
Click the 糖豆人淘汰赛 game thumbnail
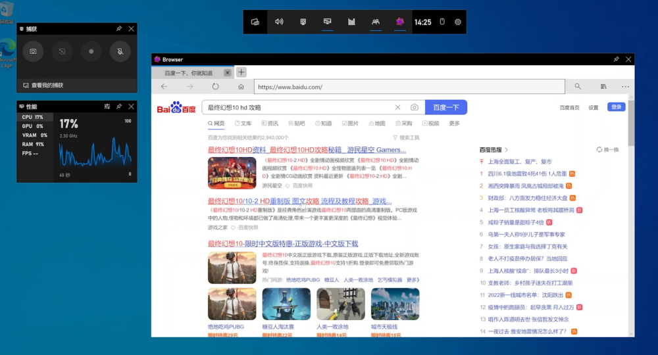[286, 304]
